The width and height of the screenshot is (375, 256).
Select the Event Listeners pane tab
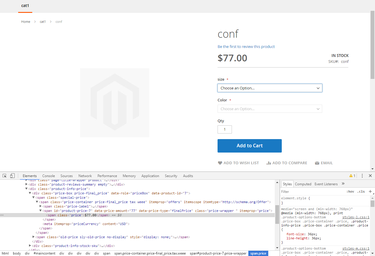[326, 184]
